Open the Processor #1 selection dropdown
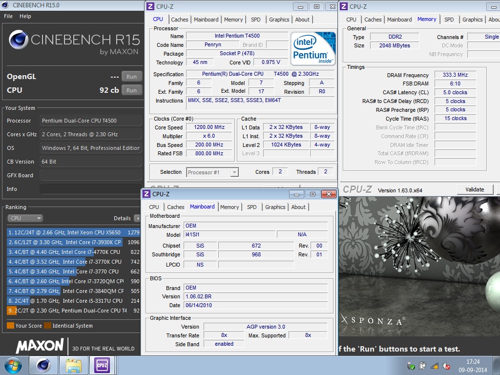500x375 pixels. [x=212, y=172]
